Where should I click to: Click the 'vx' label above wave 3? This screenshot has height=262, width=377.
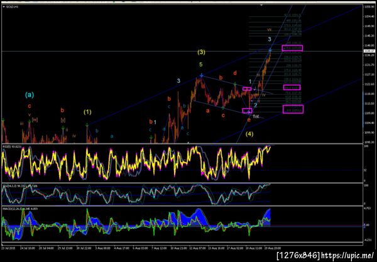[270, 30]
